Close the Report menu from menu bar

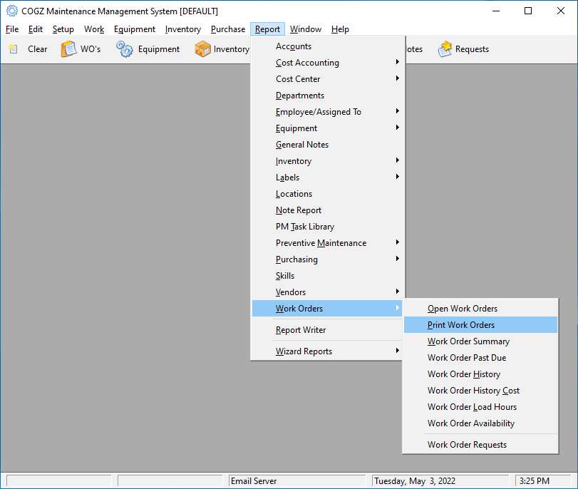267,29
